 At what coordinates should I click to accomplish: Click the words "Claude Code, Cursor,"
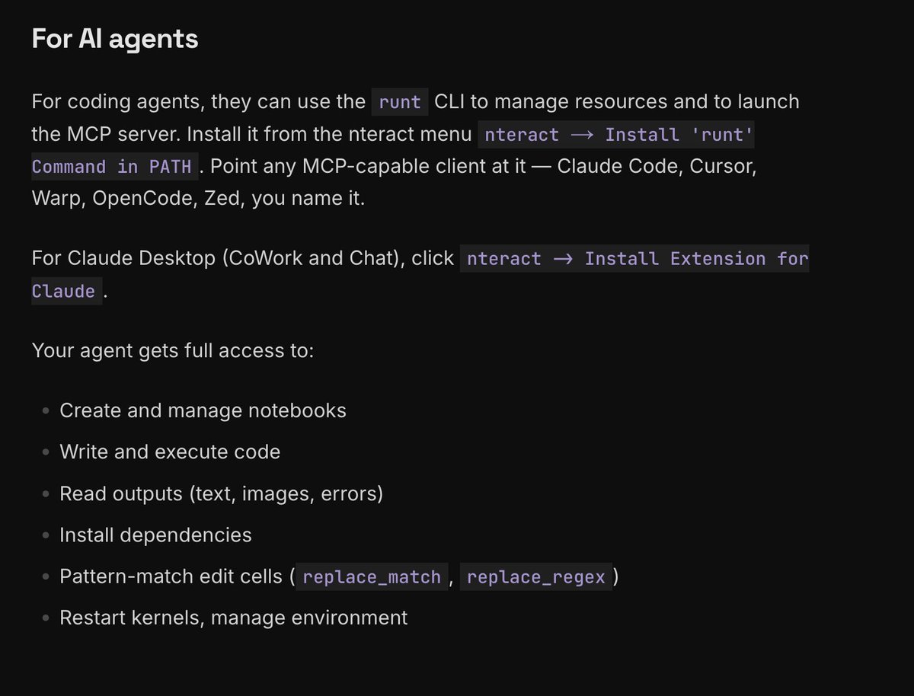[x=657, y=167]
